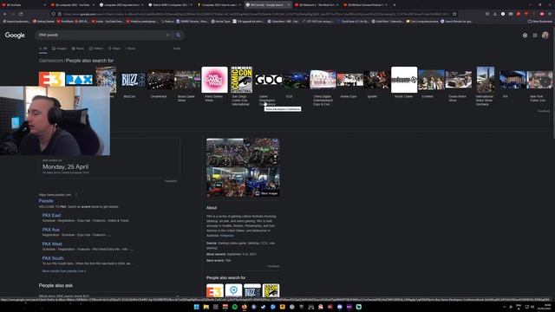Open the search Tools option
This screenshot has width=555, height=312.
point(177,49)
